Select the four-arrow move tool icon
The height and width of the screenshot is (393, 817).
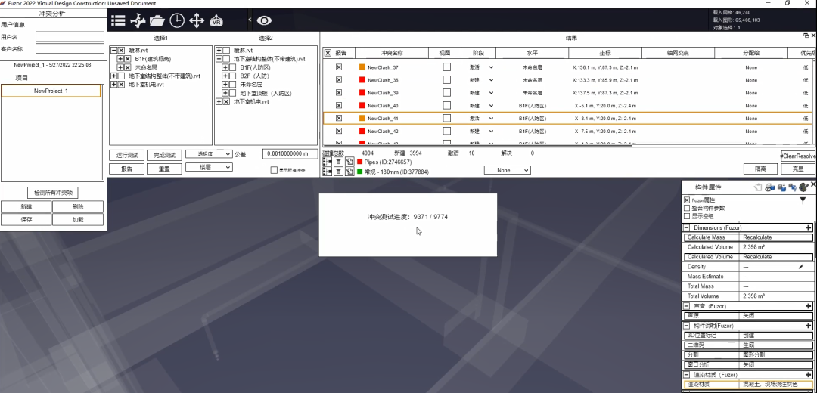coord(197,20)
